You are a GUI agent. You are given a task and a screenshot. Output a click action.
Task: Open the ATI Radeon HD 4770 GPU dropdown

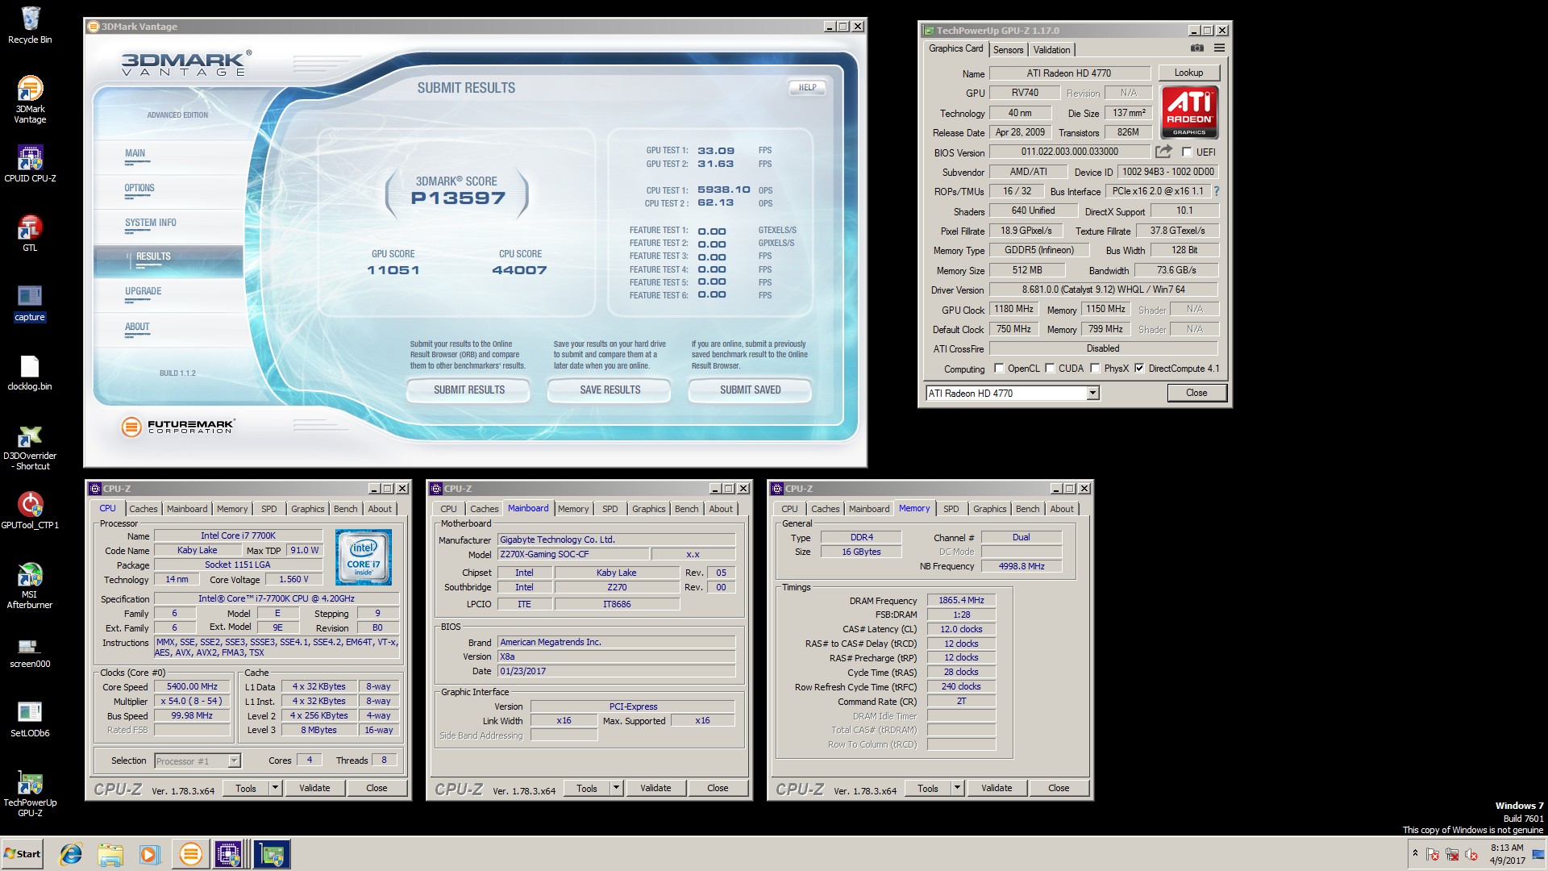coord(1092,393)
